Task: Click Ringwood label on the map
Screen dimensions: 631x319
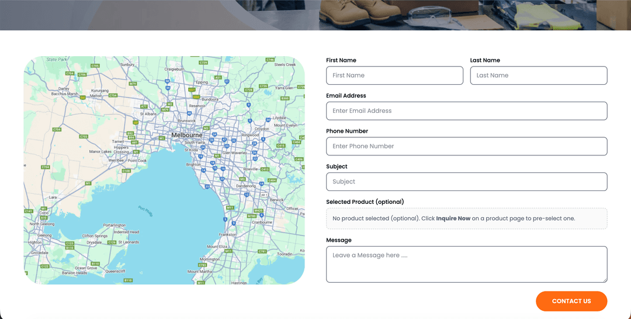Action: pos(250,135)
